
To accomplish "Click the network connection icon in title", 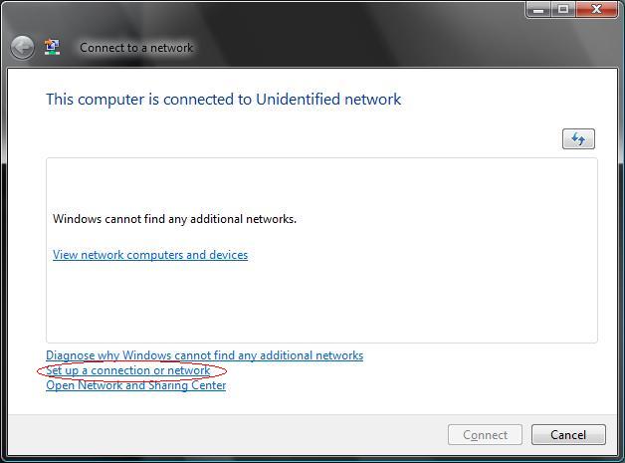I will point(52,47).
